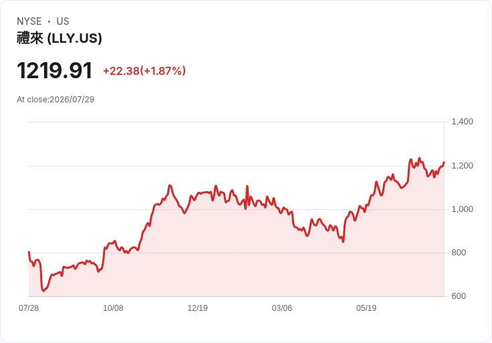
Task: Select the 1,400 y-axis label
Action: (x=462, y=122)
